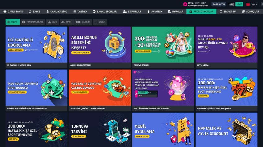Click the rocket icon for Aviatrix
Image resolution: width=263 pixels, height=147 pixels.
click(x=149, y=11)
